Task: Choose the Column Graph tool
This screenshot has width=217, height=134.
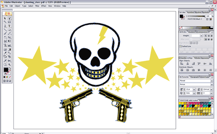Action: [x=9, y=45]
